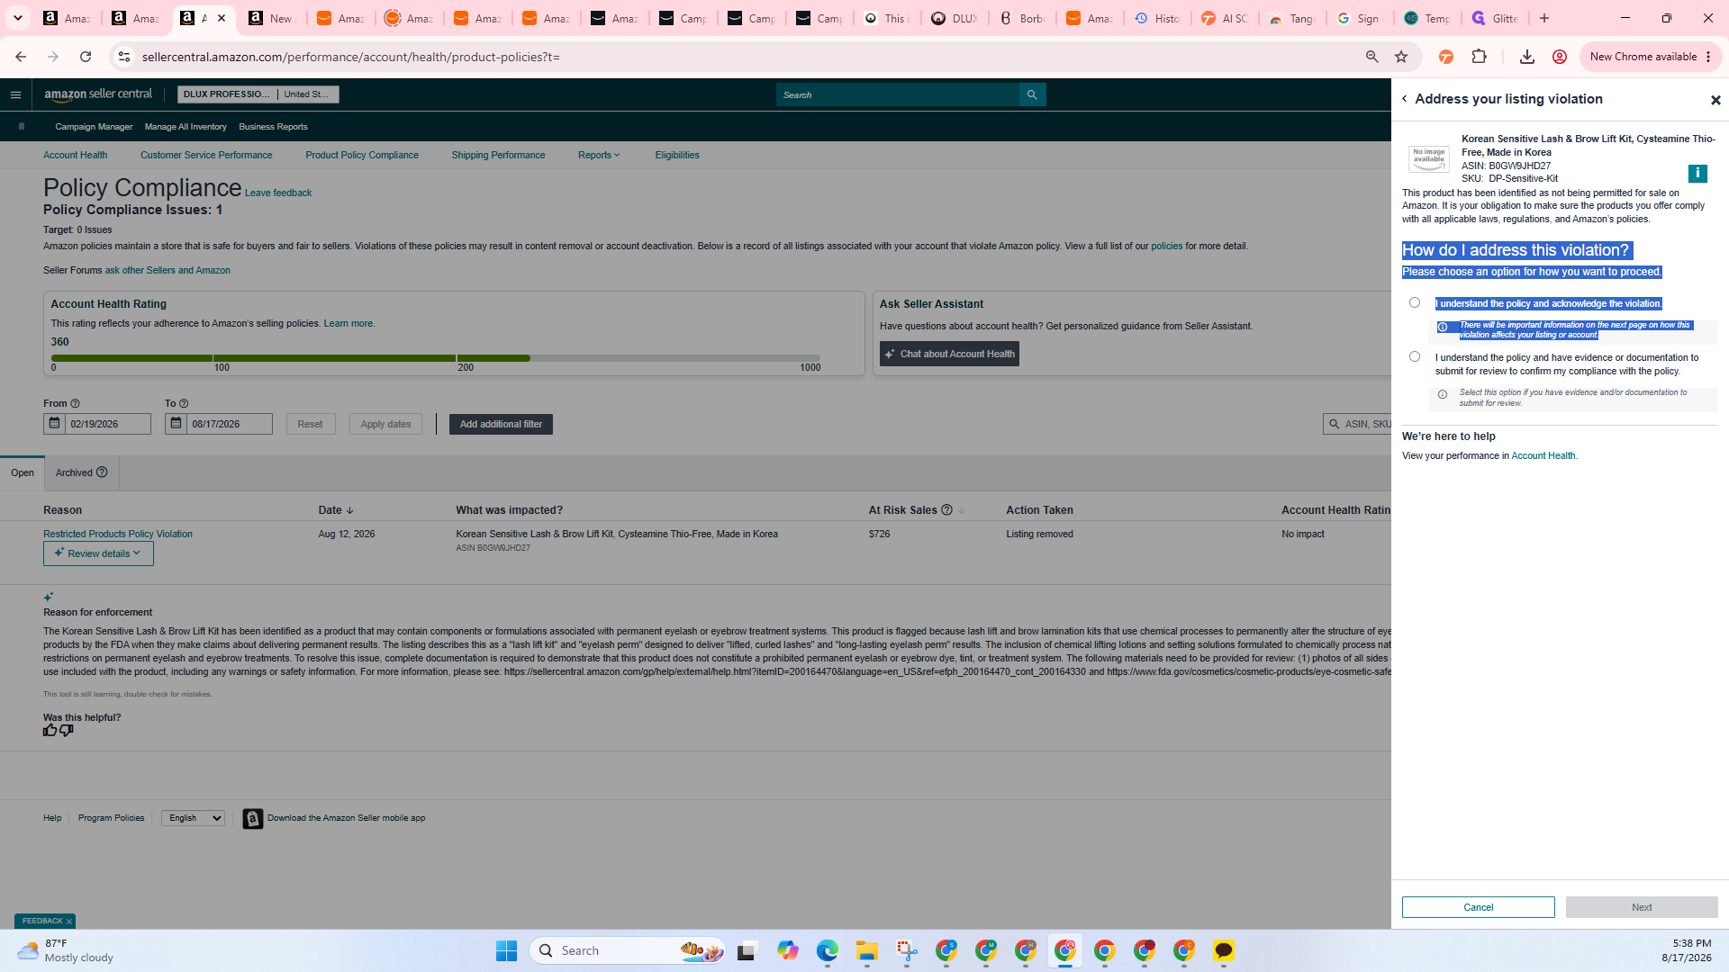Click the At Risk Sales help icon
Viewport: 1729px width, 972px height.
[946, 510]
